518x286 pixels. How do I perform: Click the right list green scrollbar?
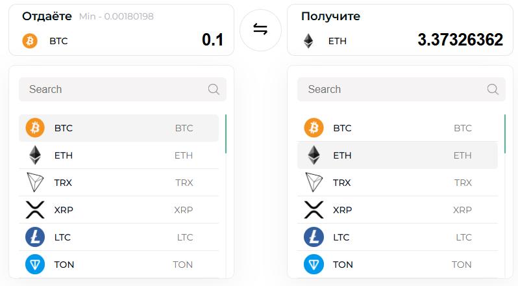click(505, 134)
